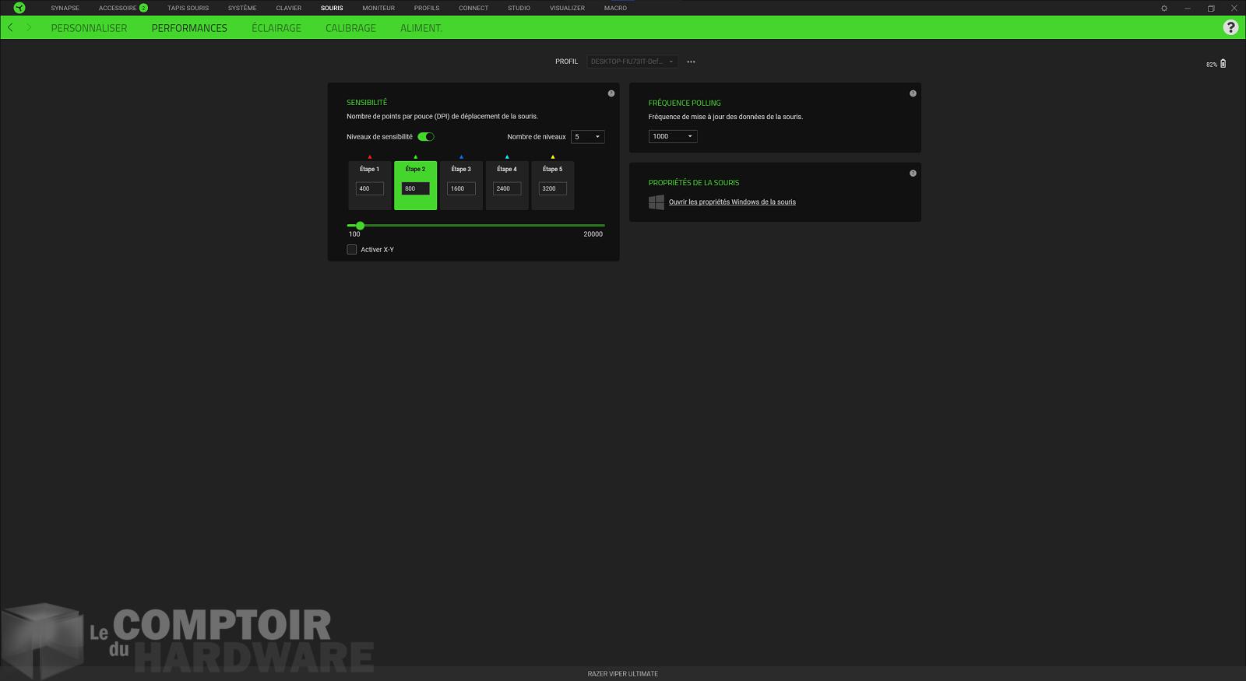This screenshot has width=1246, height=681.
Task: Open the Moniteur tab
Action: [378, 8]
